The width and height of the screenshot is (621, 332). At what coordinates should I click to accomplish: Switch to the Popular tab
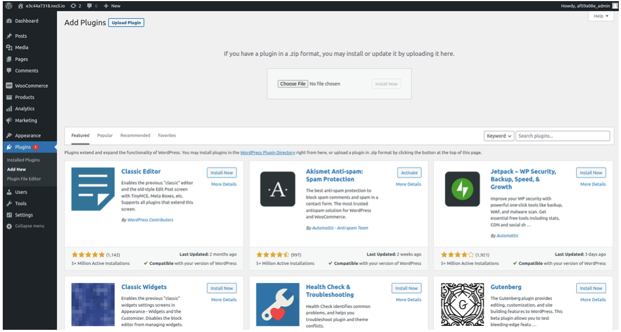click(105, 136)
